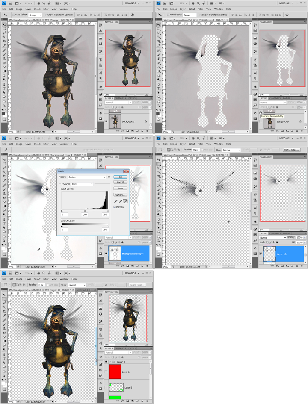
Task: Click the midtone input slider triangle in Levels
Action: click(85, 211)
